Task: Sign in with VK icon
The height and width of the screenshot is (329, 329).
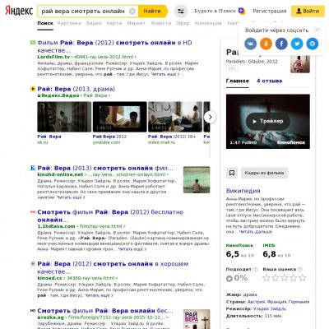Action: 250,44
